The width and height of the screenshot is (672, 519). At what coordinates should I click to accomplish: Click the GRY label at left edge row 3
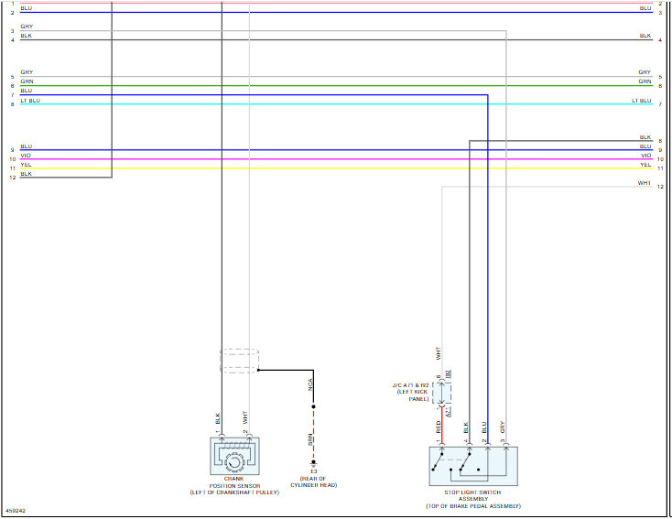click(x=27, y=27)
